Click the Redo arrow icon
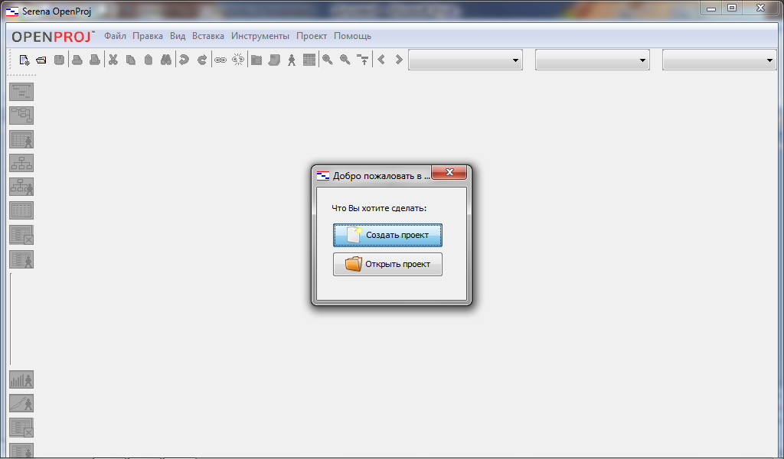The height and width of the screenshot is (459, 784). coord(202,60)
